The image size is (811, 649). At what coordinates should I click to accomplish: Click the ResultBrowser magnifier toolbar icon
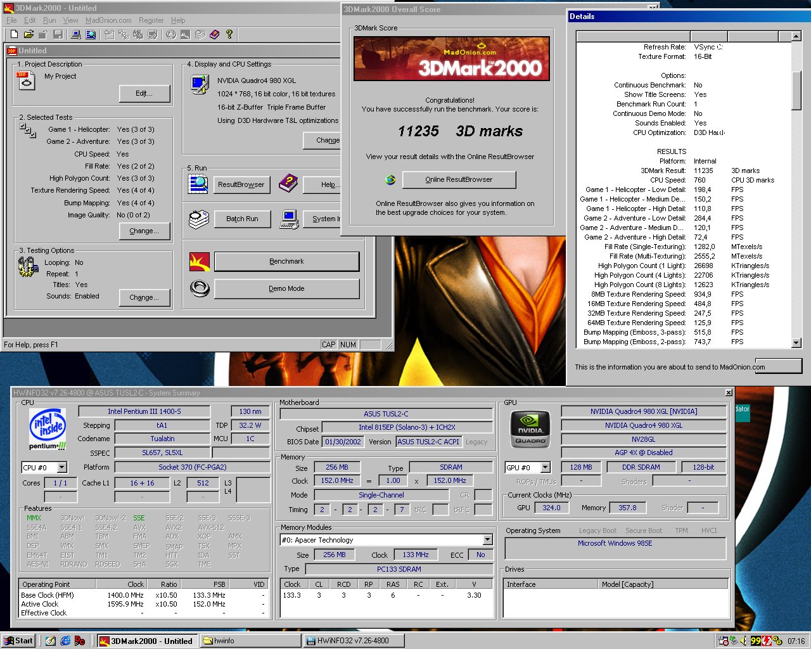pos(91,34)
